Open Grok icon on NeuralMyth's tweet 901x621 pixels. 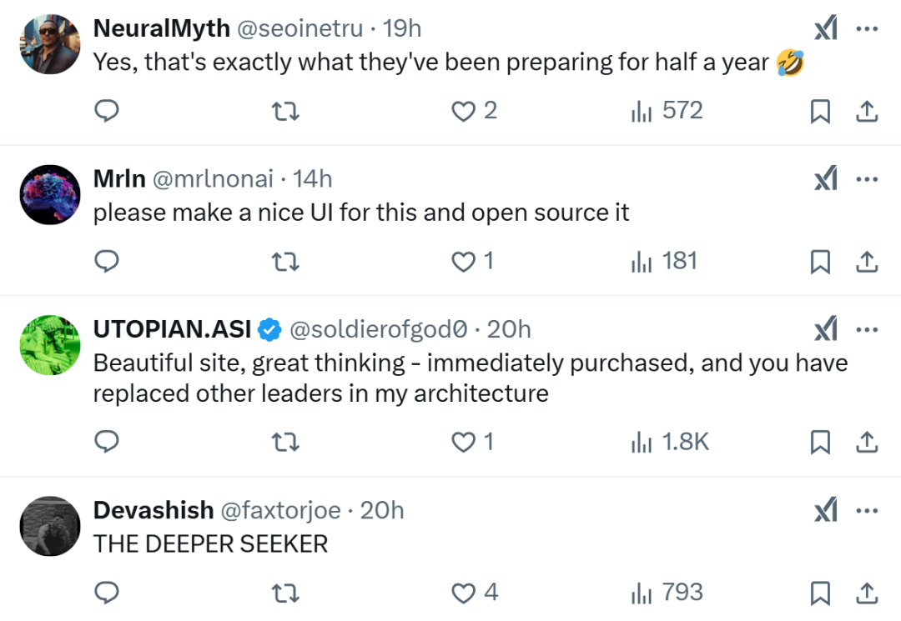(x=825, y=29)
